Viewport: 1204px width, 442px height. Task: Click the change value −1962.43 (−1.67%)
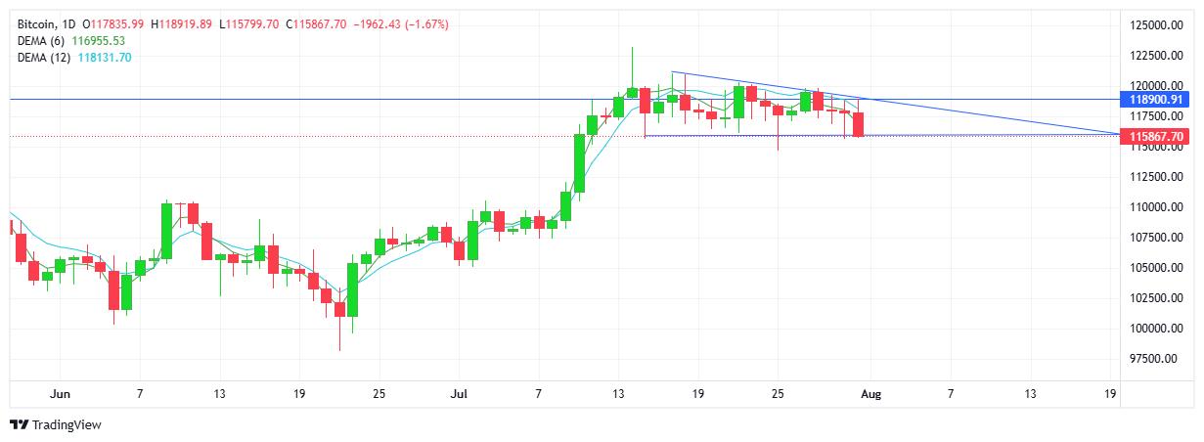(x=400, y=23)
